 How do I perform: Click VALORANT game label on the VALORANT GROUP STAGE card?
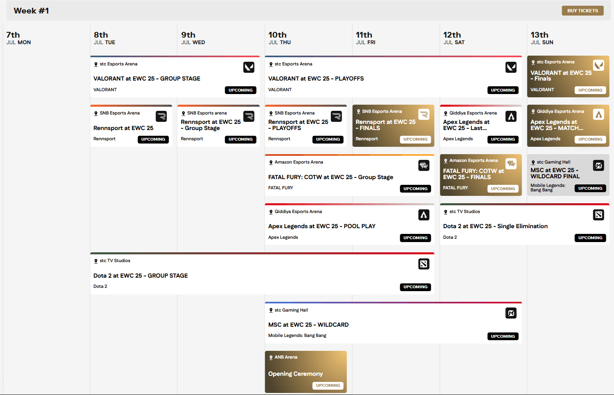coord(105,90)
